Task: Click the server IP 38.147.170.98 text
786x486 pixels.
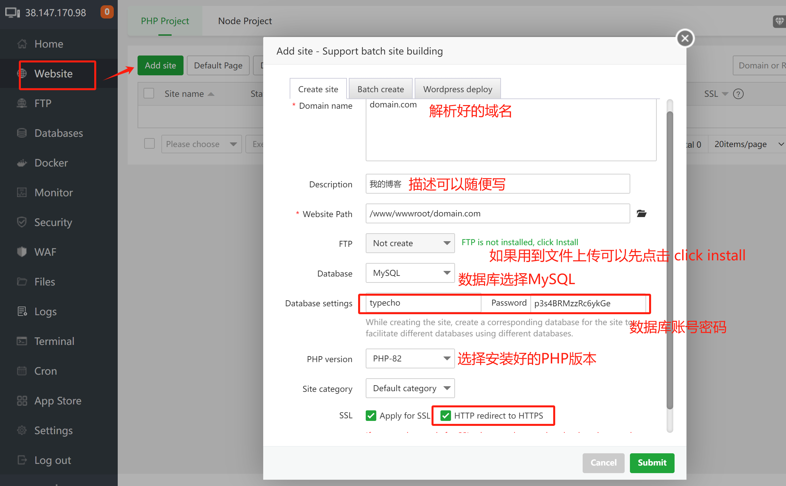Action: click(56, 13)
